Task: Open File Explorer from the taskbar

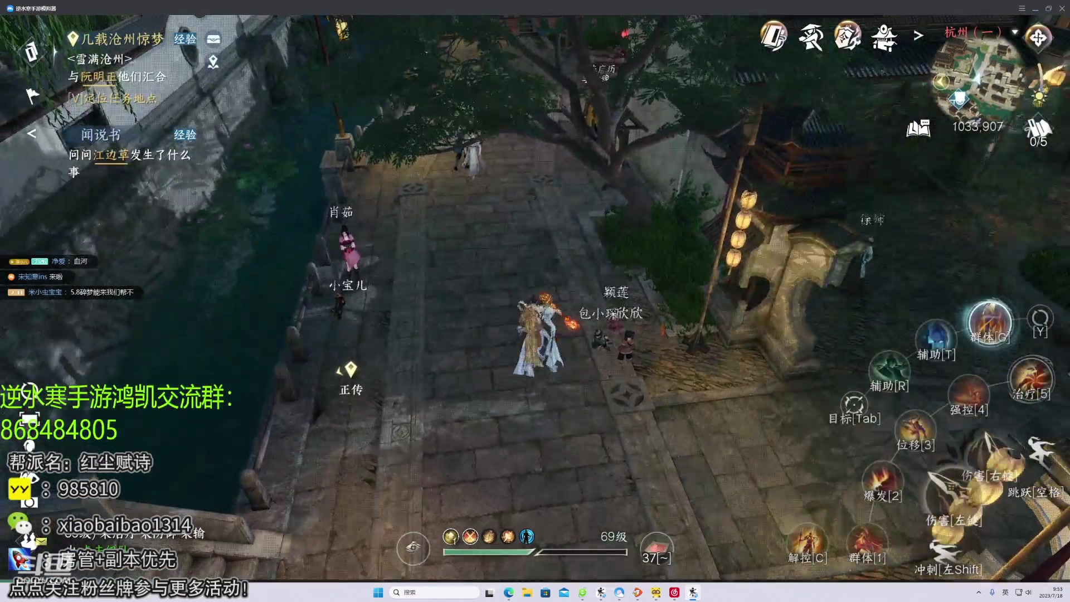Action: click(527, 593)
